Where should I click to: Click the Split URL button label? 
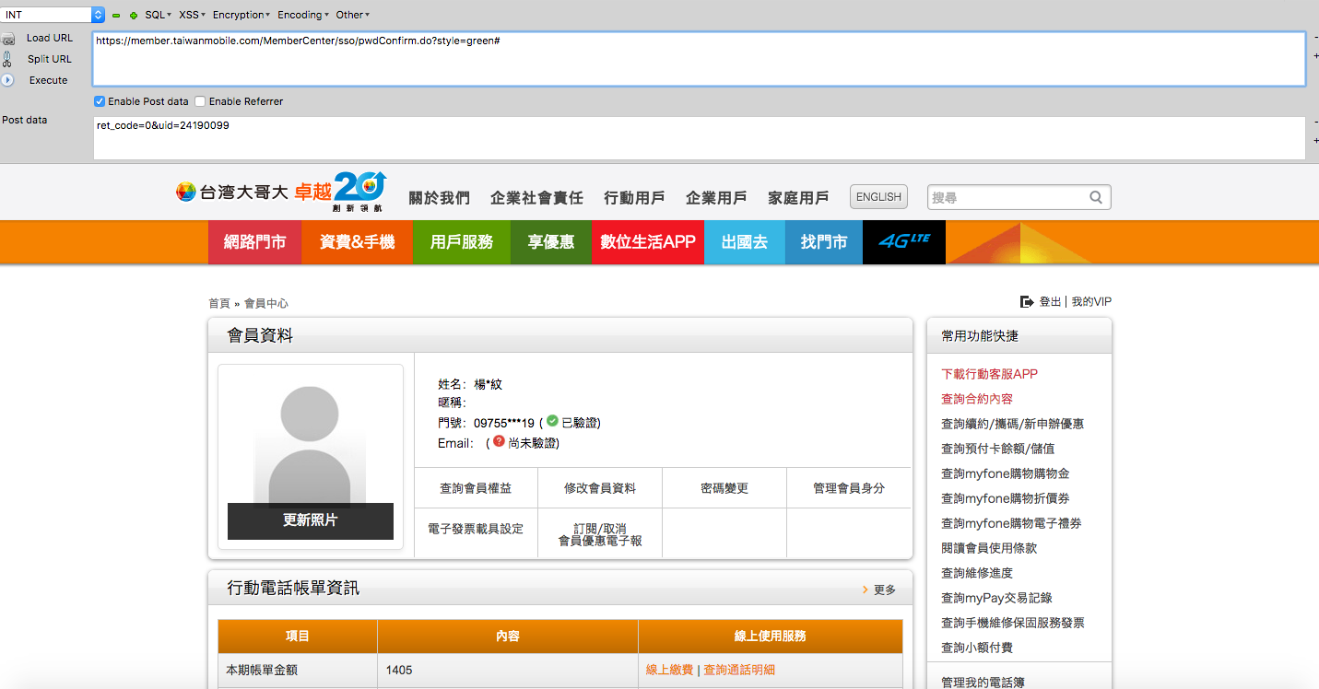coord(50,59)
